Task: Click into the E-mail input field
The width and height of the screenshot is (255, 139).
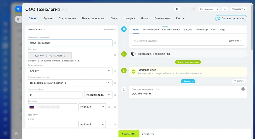Action: [52, 124]
